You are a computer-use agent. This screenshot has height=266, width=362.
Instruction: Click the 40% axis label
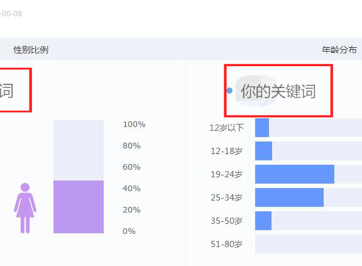(131, 189)
